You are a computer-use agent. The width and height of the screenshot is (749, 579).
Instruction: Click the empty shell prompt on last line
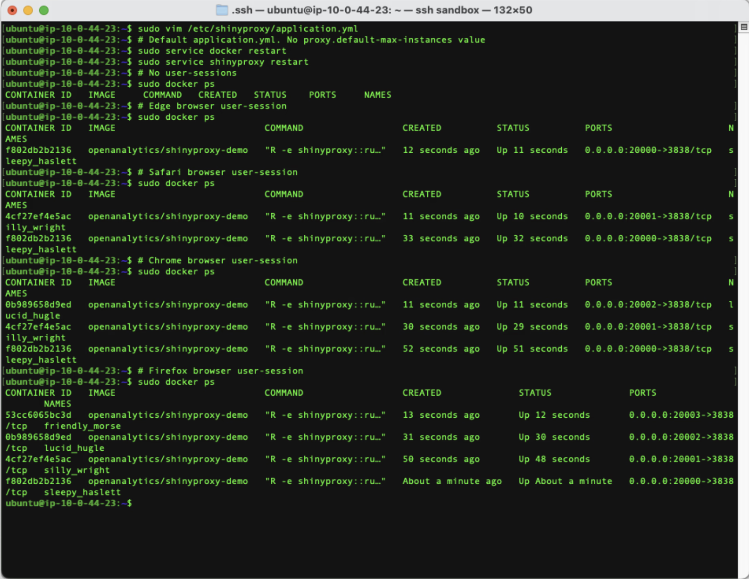[69, 503]
